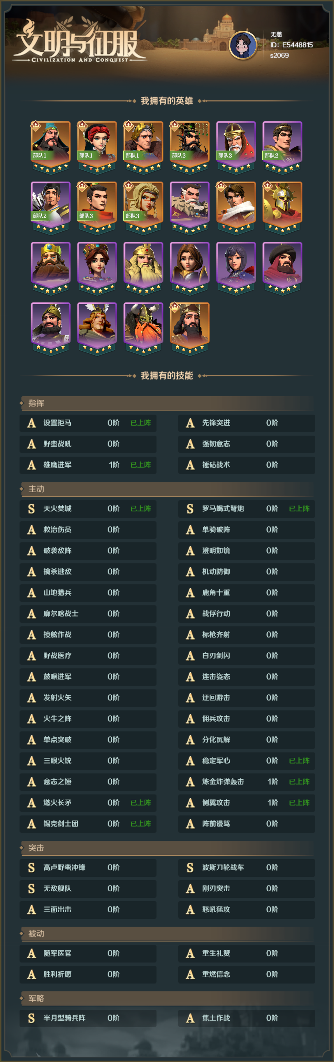This screenshot has height=1062, width=334.
Task: Click S-rank icon of 罗马蝎式弩炮
Action: pyautogui.click(x=190, y=509)
